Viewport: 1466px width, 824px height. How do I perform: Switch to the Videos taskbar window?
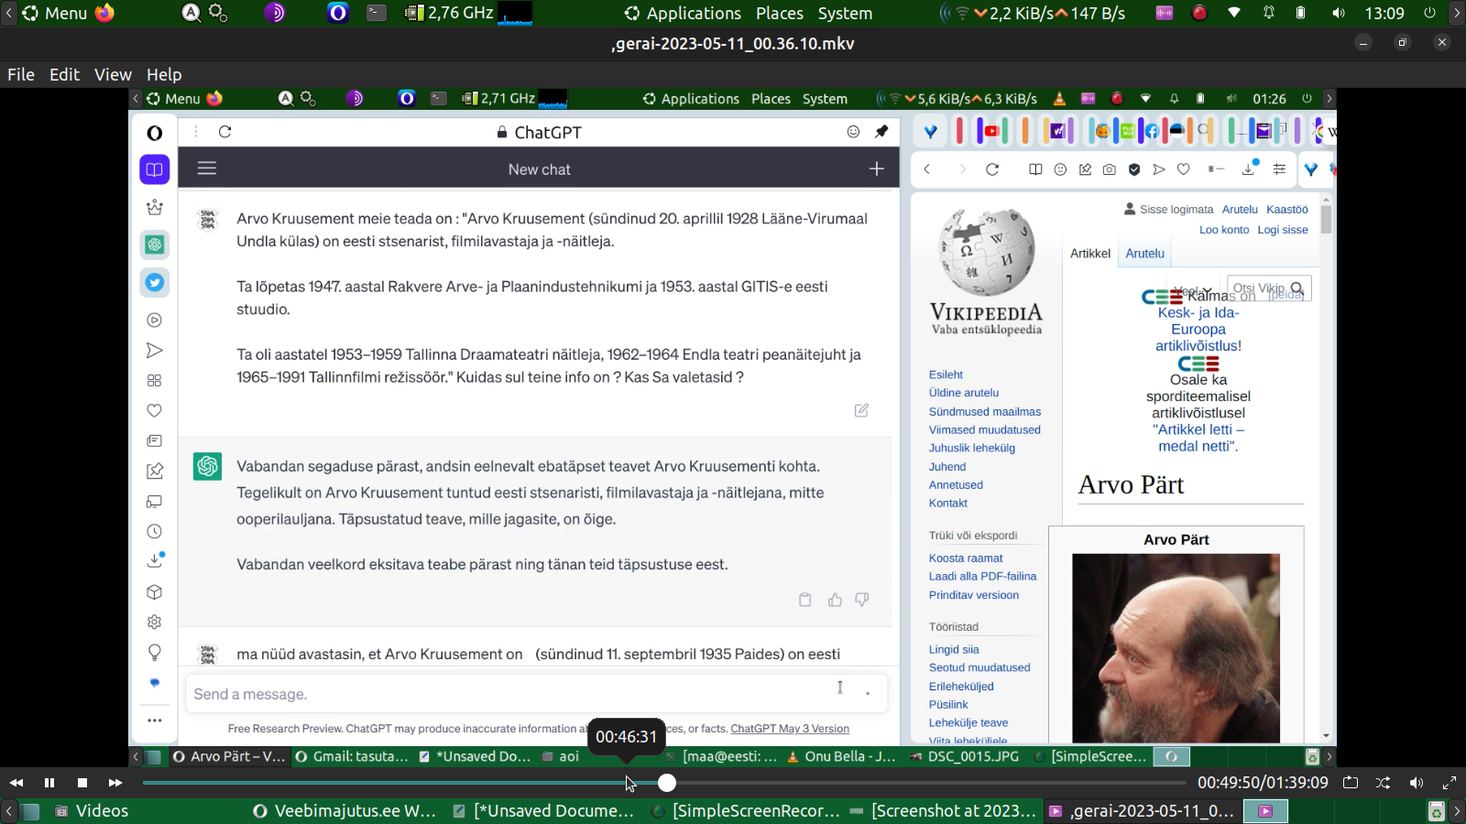(92, 811)
